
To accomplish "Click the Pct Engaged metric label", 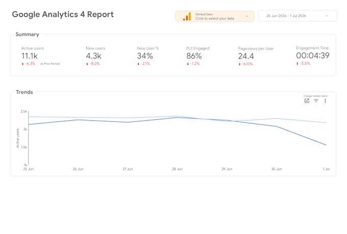I will pyautogui.click(x=198, y=48).
